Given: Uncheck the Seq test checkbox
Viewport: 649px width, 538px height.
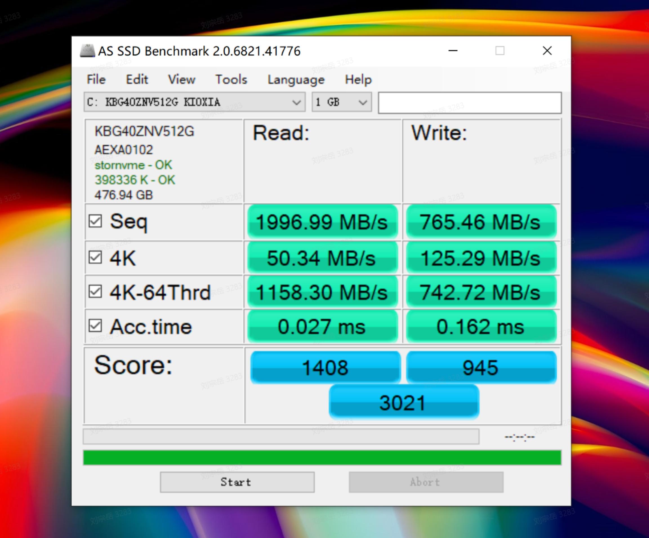Looking at the screenshot, I should pos(95,221).
